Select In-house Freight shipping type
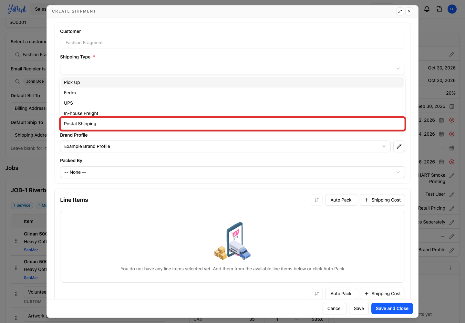The width and height of the screenshot is (465, 323). pos(232,113)
